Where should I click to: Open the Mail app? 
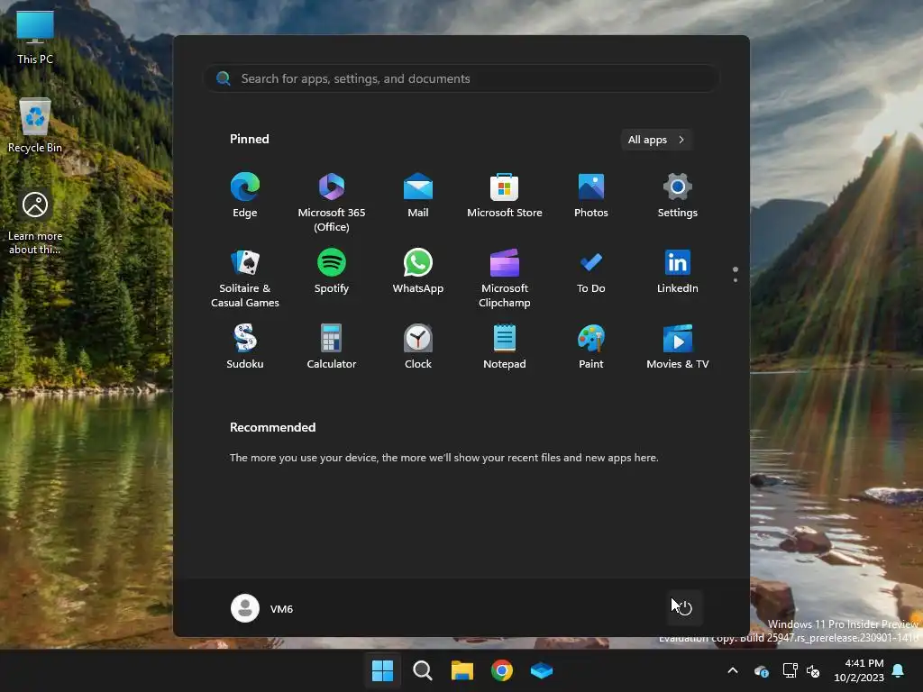418,196
